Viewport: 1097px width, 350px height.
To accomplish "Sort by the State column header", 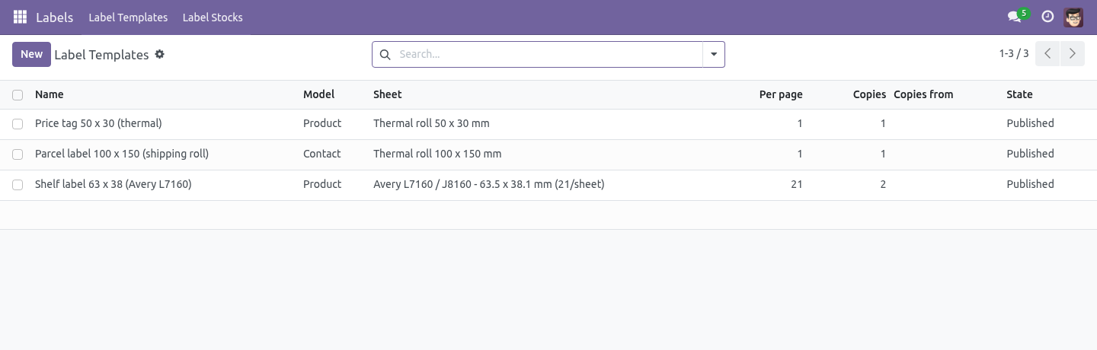I will pos(1019,94).
